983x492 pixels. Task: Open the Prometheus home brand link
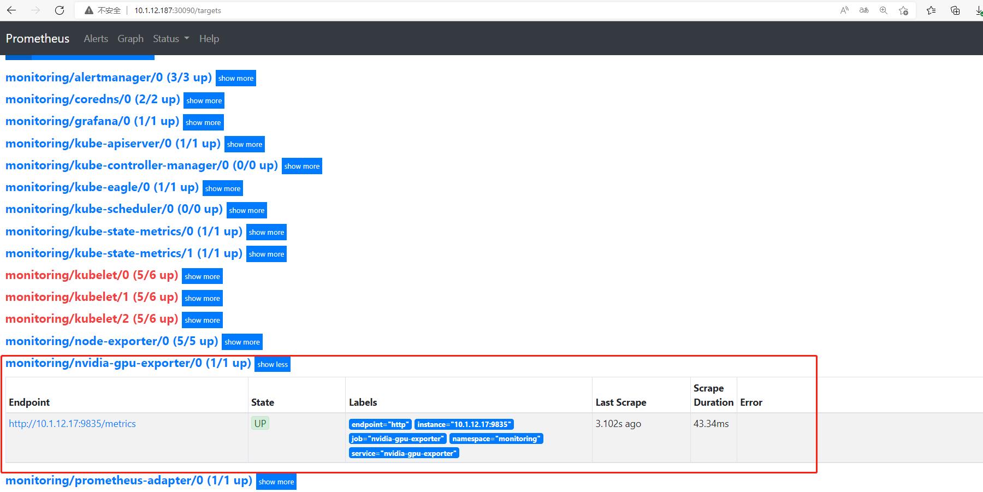tap(38, 38)
